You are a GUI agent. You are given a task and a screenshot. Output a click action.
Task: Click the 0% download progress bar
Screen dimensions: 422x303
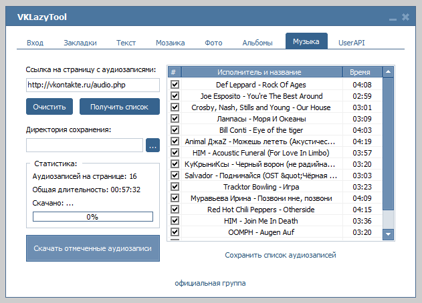pos(93,216)
